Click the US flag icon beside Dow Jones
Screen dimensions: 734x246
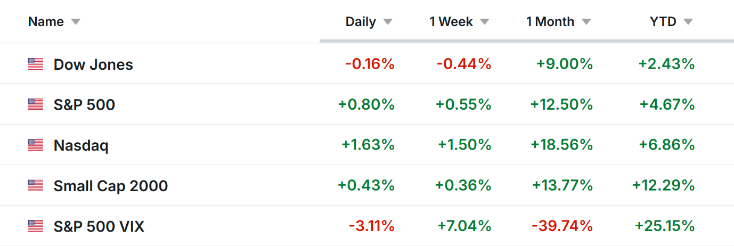(x=35, y=64)
